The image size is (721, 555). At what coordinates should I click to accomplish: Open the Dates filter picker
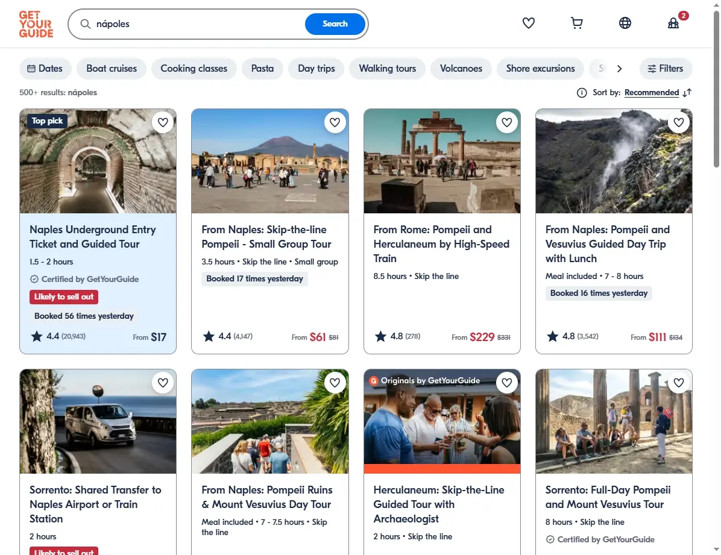(x=45, y=69)
